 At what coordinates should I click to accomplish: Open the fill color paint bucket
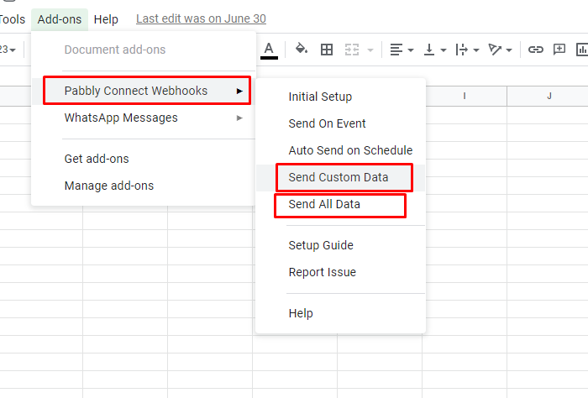coord(302,49)
